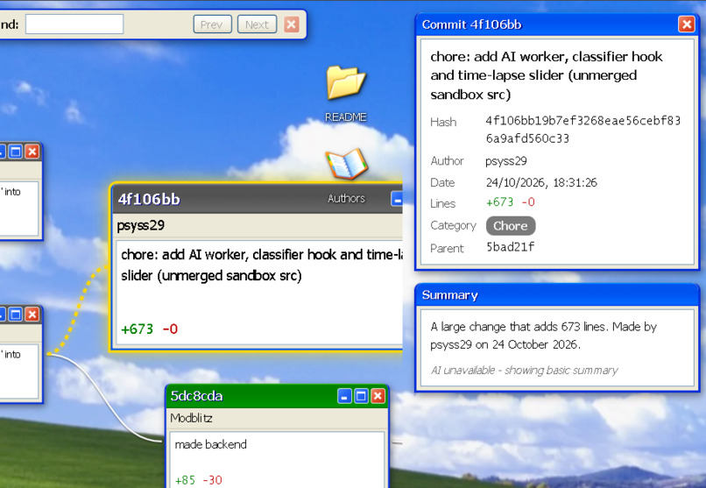
Task: Click the find search input field
Action: tap(74, 25)
